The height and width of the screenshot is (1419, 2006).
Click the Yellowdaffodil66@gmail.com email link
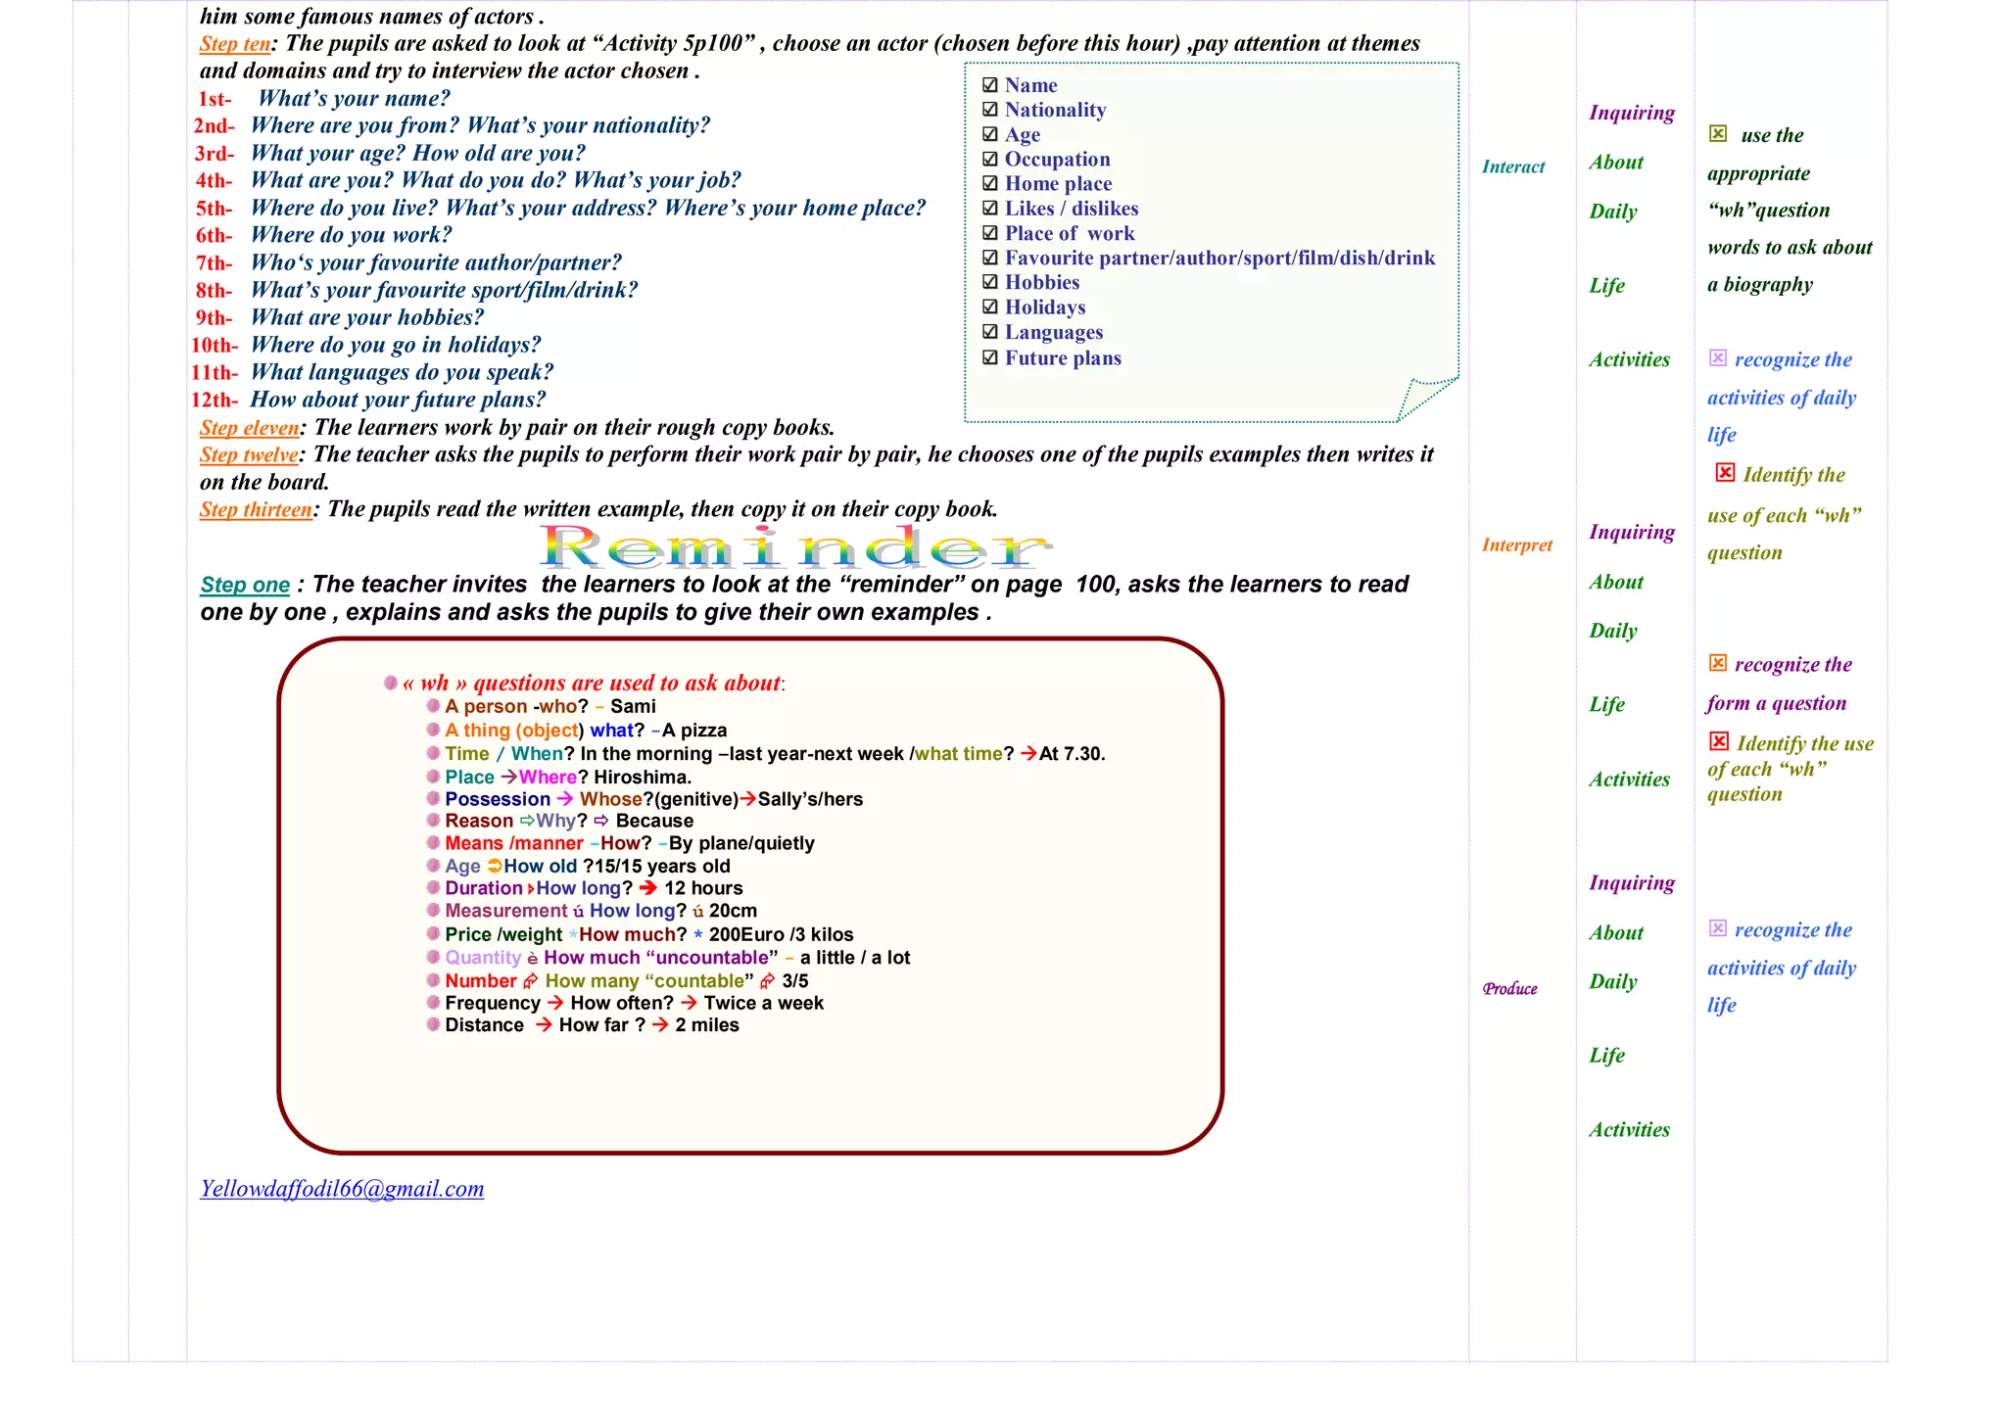click(x=342, y=1189)
